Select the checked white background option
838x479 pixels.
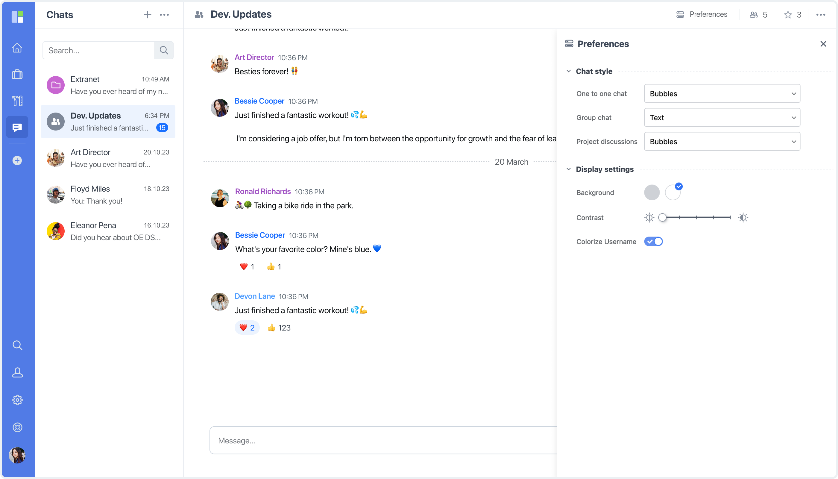pyautogui.click(x=672, y=192)
